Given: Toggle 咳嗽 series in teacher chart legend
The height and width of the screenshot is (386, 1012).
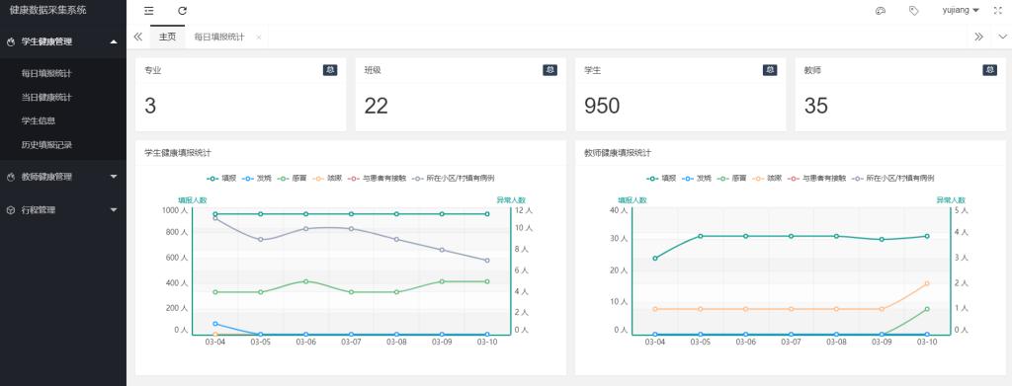Looking at the screenshot, I should tap(767, 178).
